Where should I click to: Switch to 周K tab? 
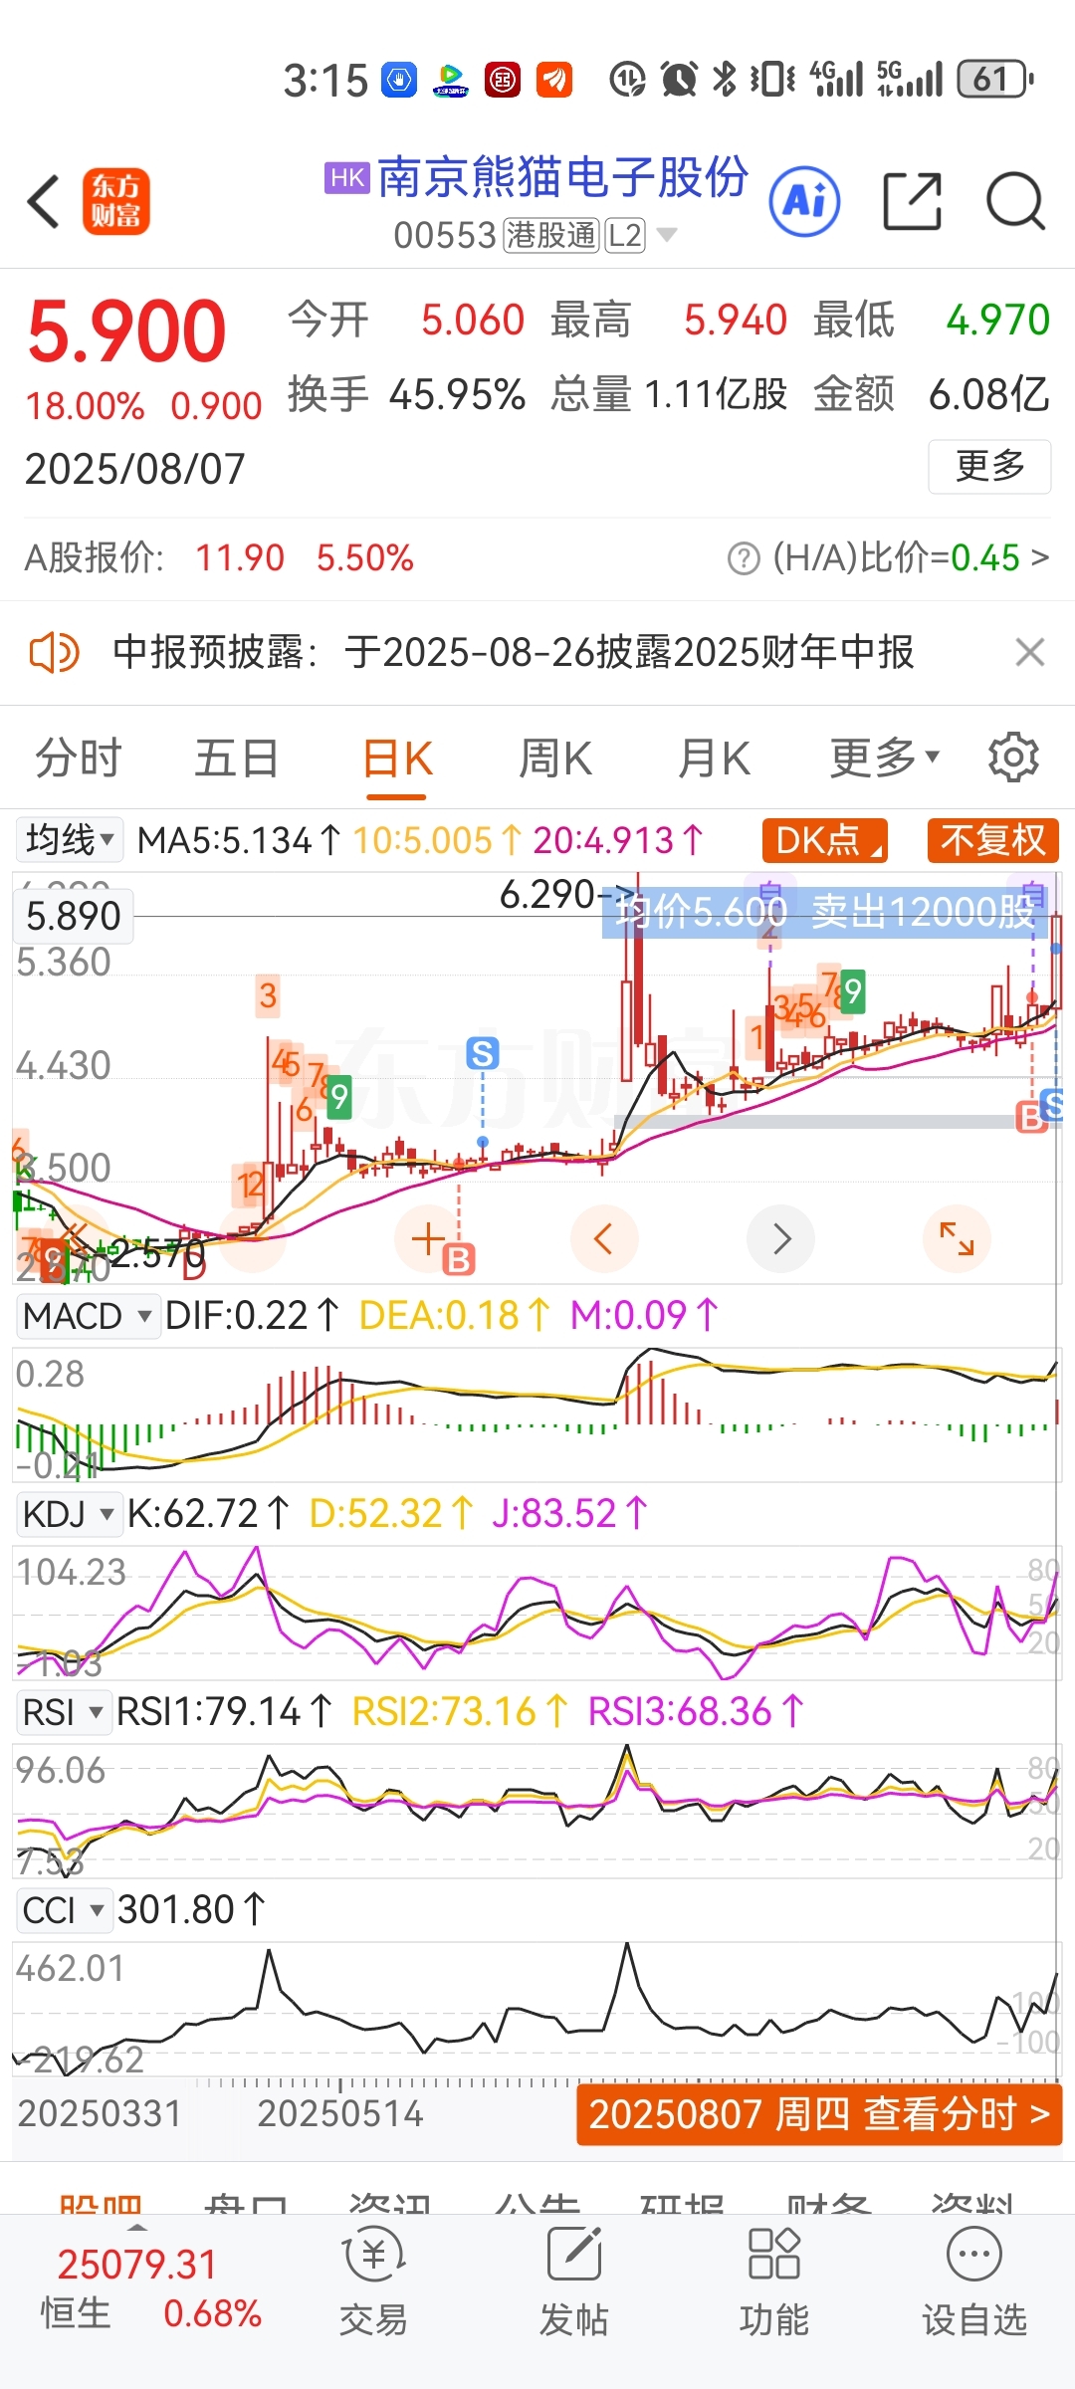555,758
